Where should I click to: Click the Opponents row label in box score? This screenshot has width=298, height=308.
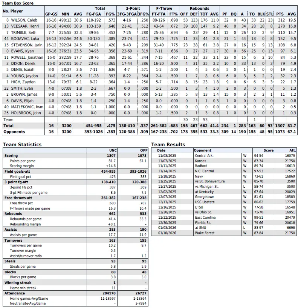14,132
